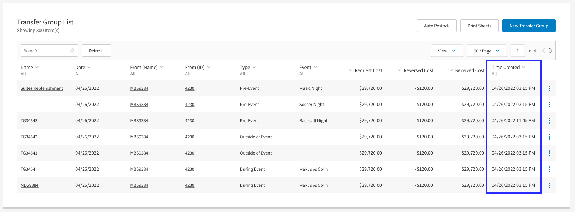Create a New Transfer Group
This screenshot has width=575, height=212.
point(529,26)
